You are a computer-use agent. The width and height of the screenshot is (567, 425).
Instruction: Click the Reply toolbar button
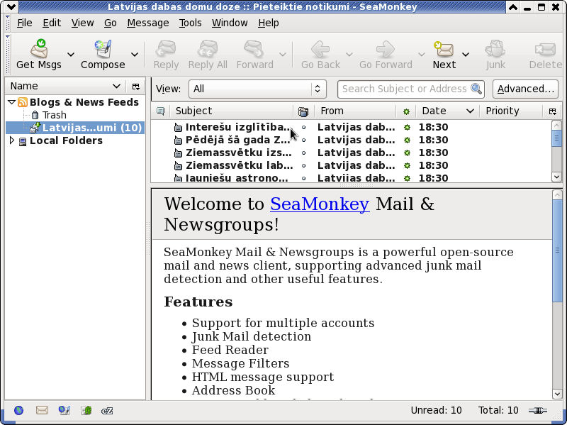[166, 55]
